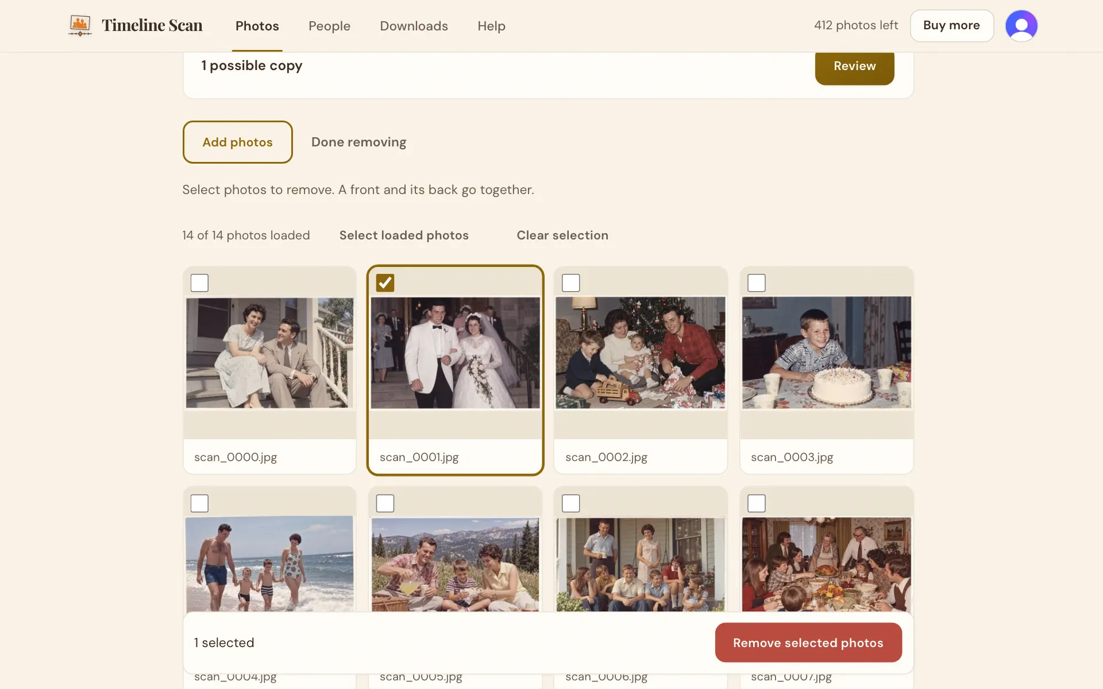Mark the beach photo checkbox
The height and width of the screenshot is (689, 1103).
point(199,503)
